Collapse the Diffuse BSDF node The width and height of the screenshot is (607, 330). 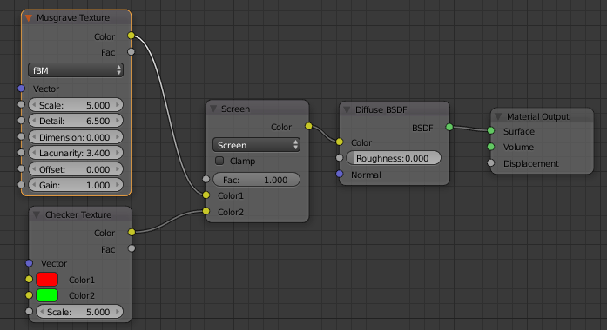tap(347, 109)
